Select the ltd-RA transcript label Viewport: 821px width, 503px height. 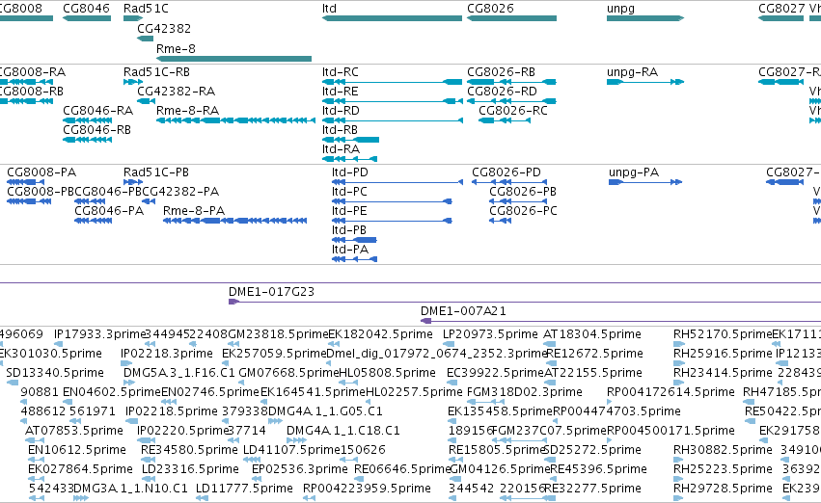[341, 149]
